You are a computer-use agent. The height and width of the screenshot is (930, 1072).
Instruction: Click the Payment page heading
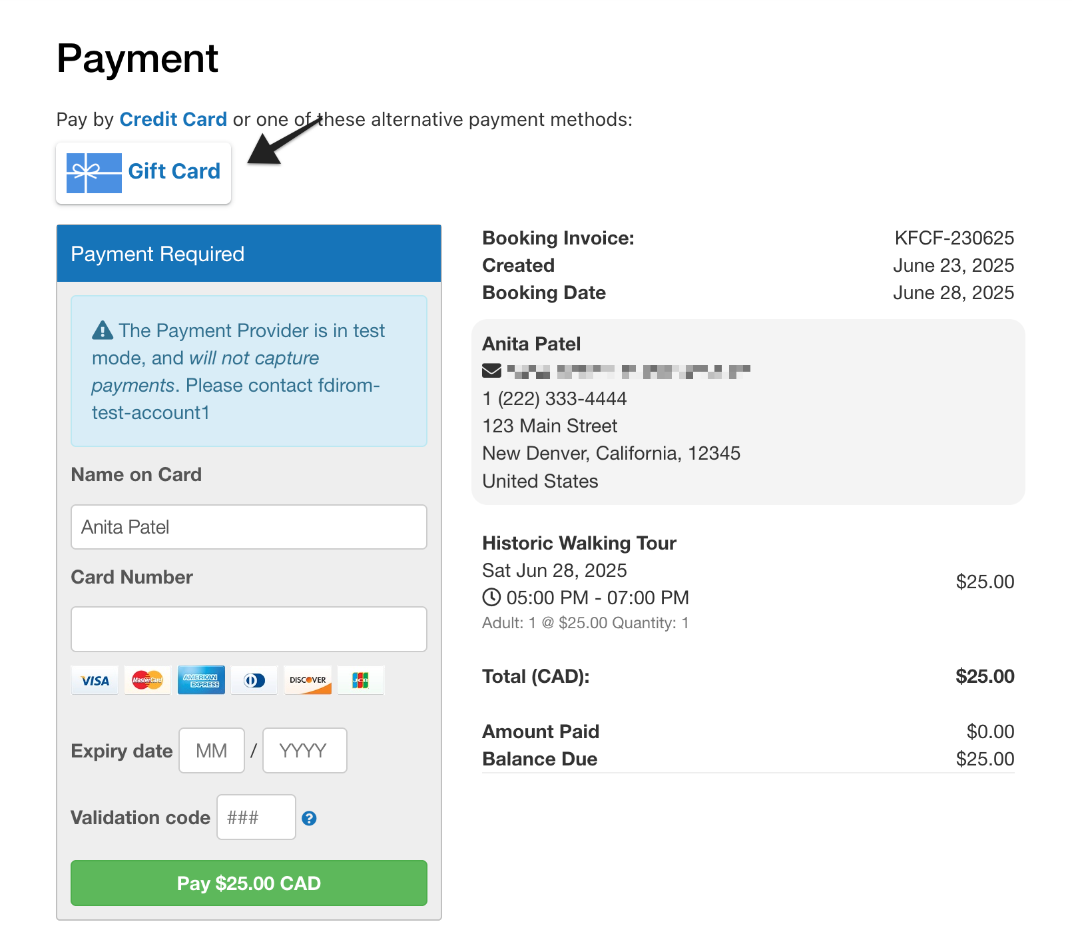tap(137, 58)
